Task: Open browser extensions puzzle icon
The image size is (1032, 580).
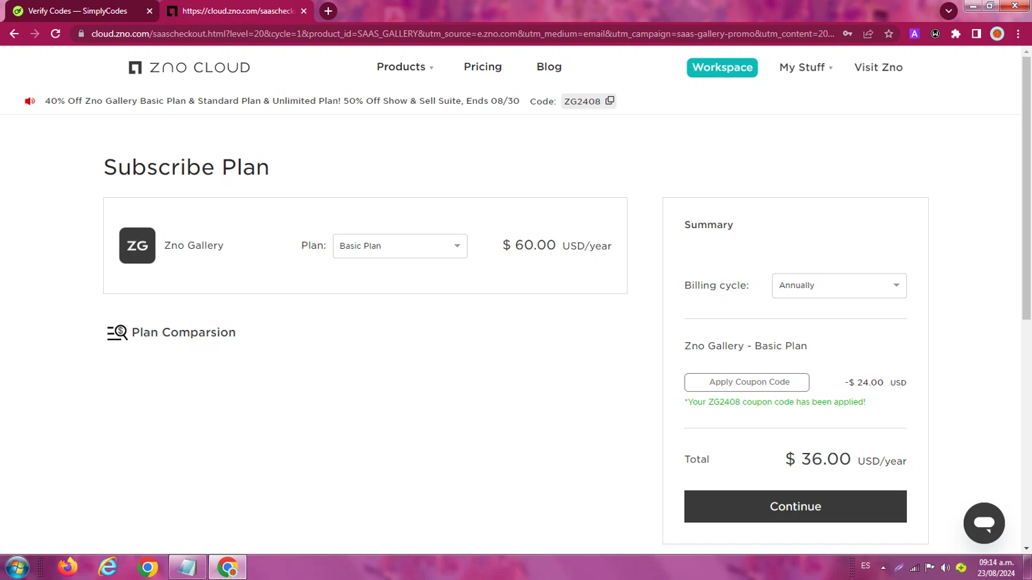Action: [x=956, y=34]
